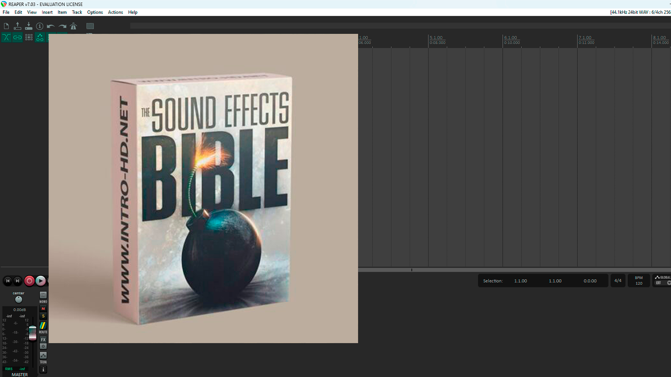Click the 4/4 time signature box

618,281
